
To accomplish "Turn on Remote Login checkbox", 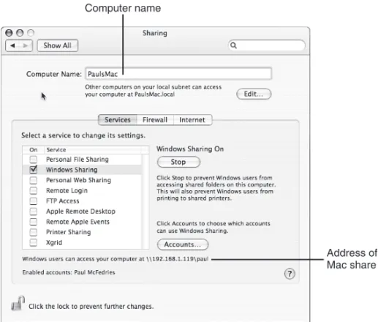I will pyautogui.click(x=34, y=190).
